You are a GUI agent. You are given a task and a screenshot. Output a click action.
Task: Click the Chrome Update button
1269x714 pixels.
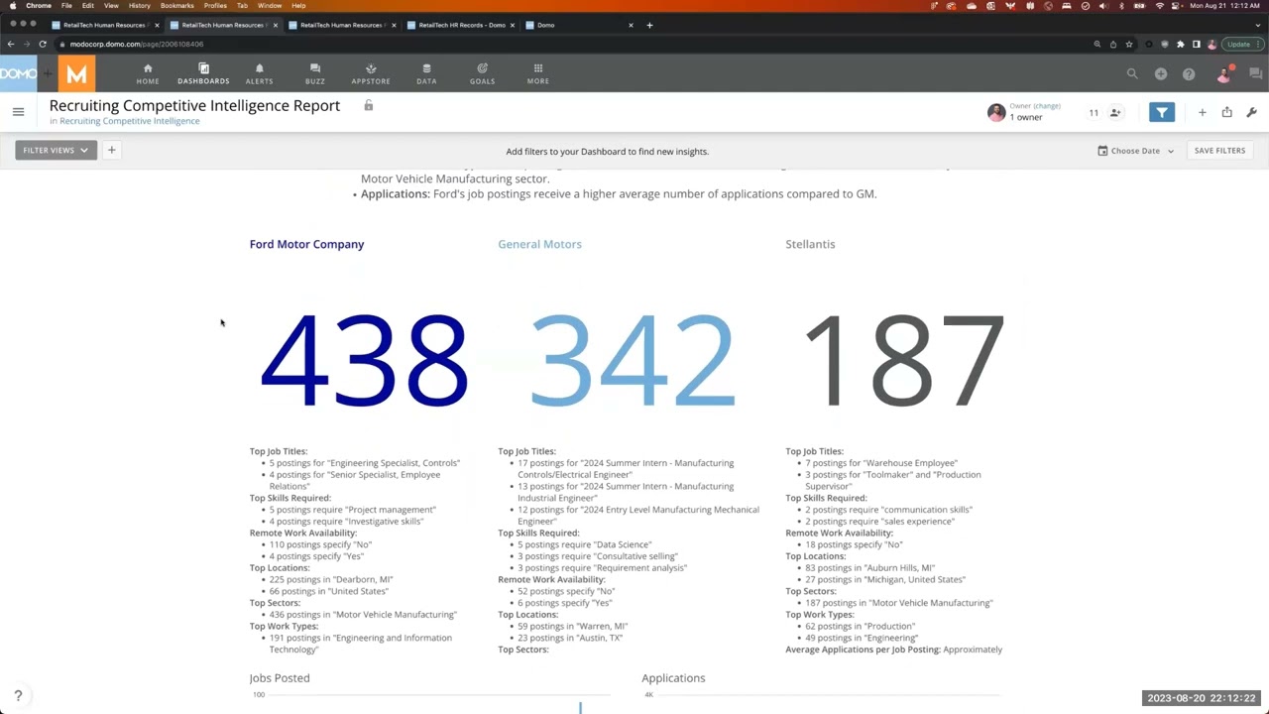pyautogui.click(x=1242, y=44)
